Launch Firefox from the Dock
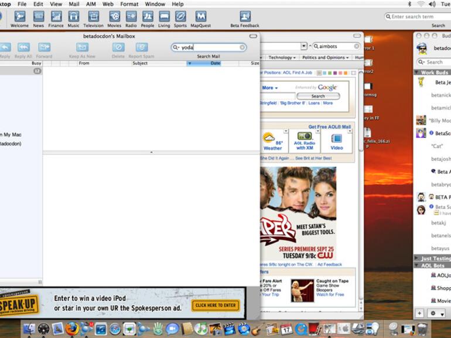 pos(72,329)
